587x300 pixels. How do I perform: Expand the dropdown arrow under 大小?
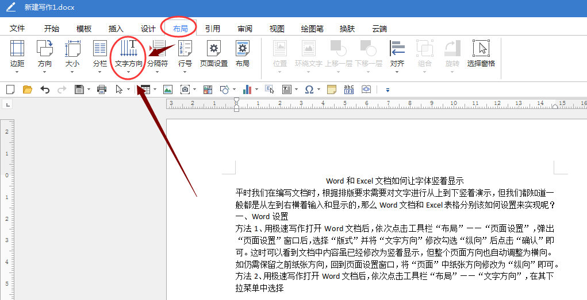coord(72,71)
